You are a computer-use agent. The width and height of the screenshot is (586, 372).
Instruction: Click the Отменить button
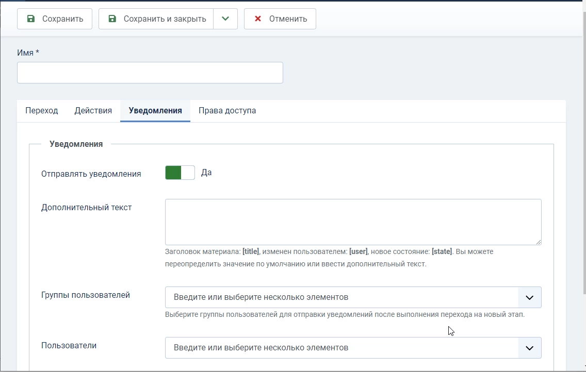(x=280, y=19)
